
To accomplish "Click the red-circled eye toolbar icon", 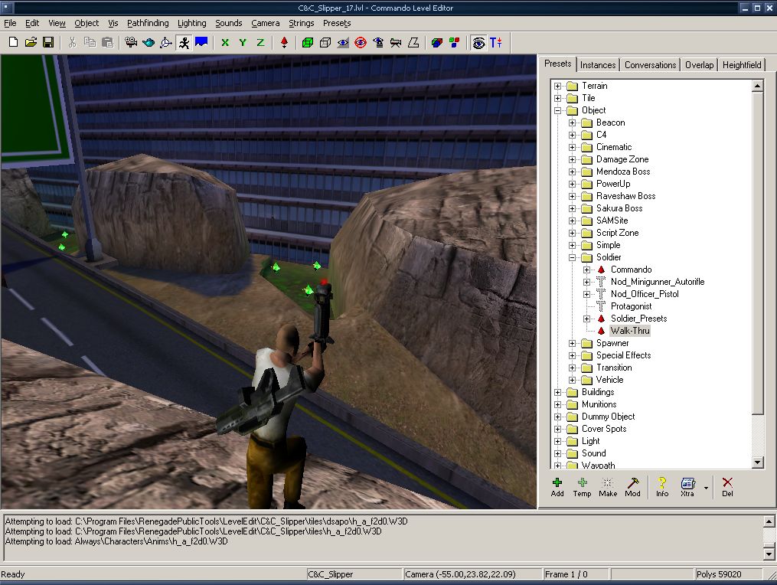I will click(x=360, y=43).
